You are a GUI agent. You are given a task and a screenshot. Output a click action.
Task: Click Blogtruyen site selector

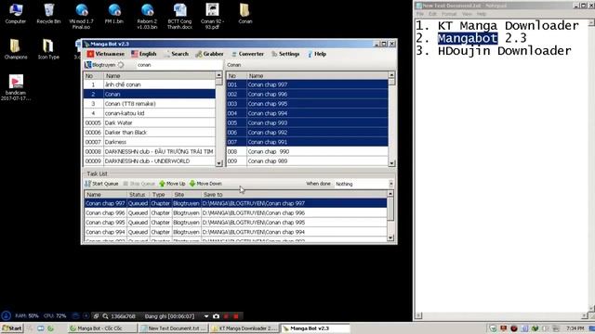pos(100,65)
